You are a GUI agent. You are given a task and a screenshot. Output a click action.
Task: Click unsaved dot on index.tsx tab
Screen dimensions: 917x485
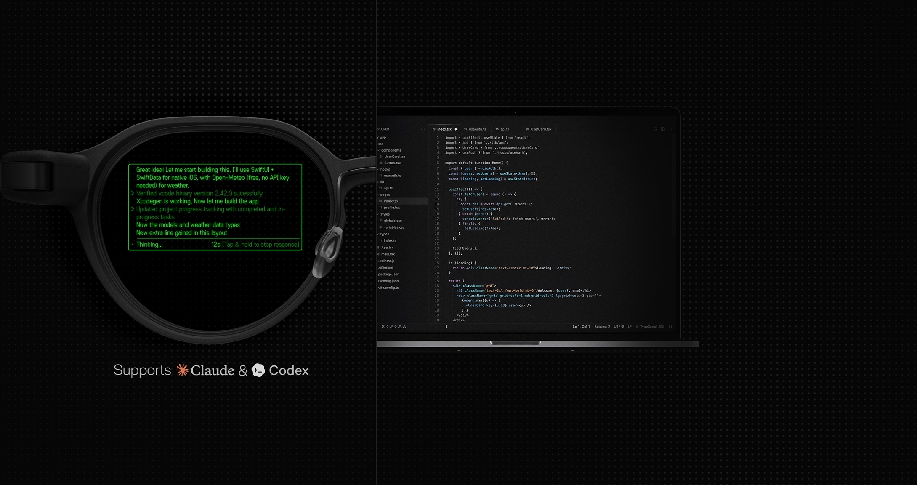[x=455, y=129]
